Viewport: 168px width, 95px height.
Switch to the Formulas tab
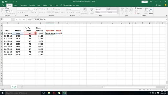tap(32, 5)
